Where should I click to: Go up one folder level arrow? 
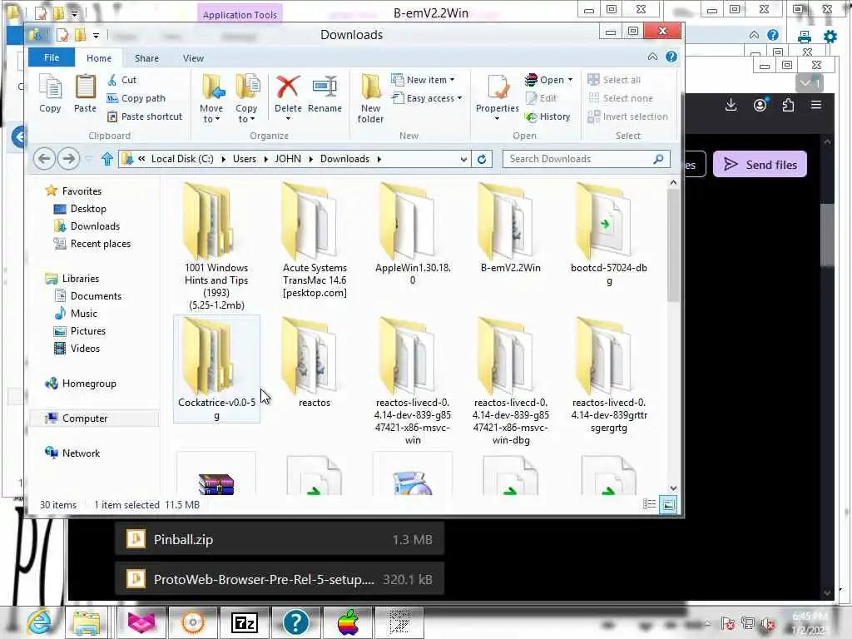pyautogui.click(x=107, y=159)
